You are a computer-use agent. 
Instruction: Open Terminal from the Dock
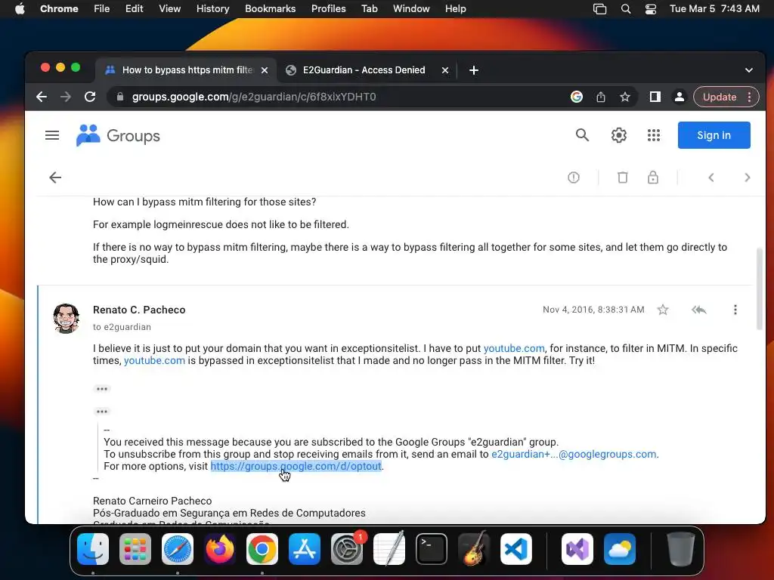coord(432,549)
